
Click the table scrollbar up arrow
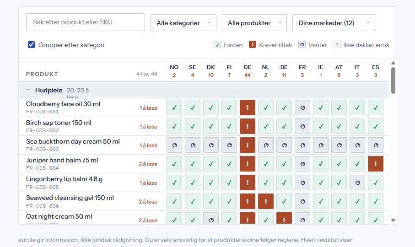click(393, 63)
